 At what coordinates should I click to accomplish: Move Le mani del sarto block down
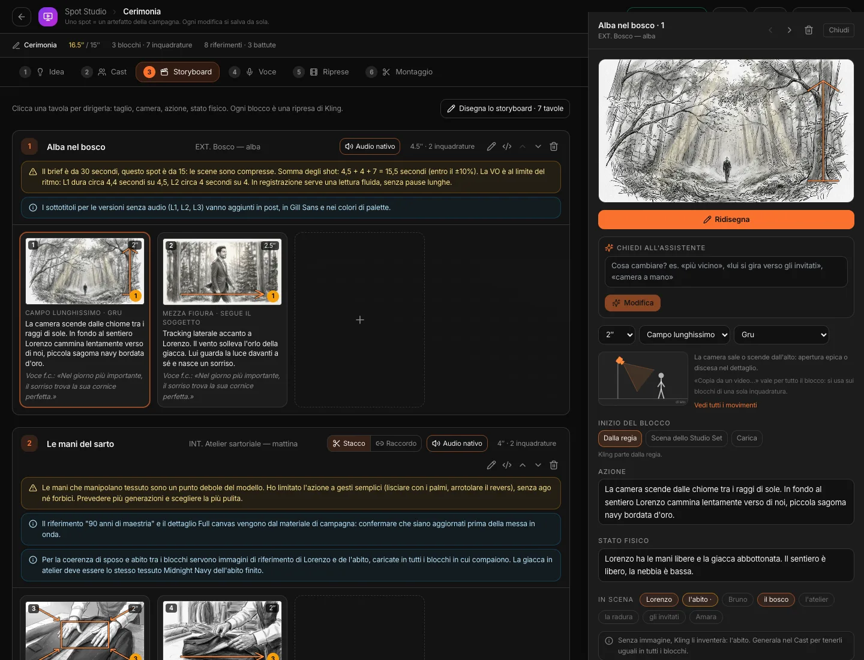[538, 465]
